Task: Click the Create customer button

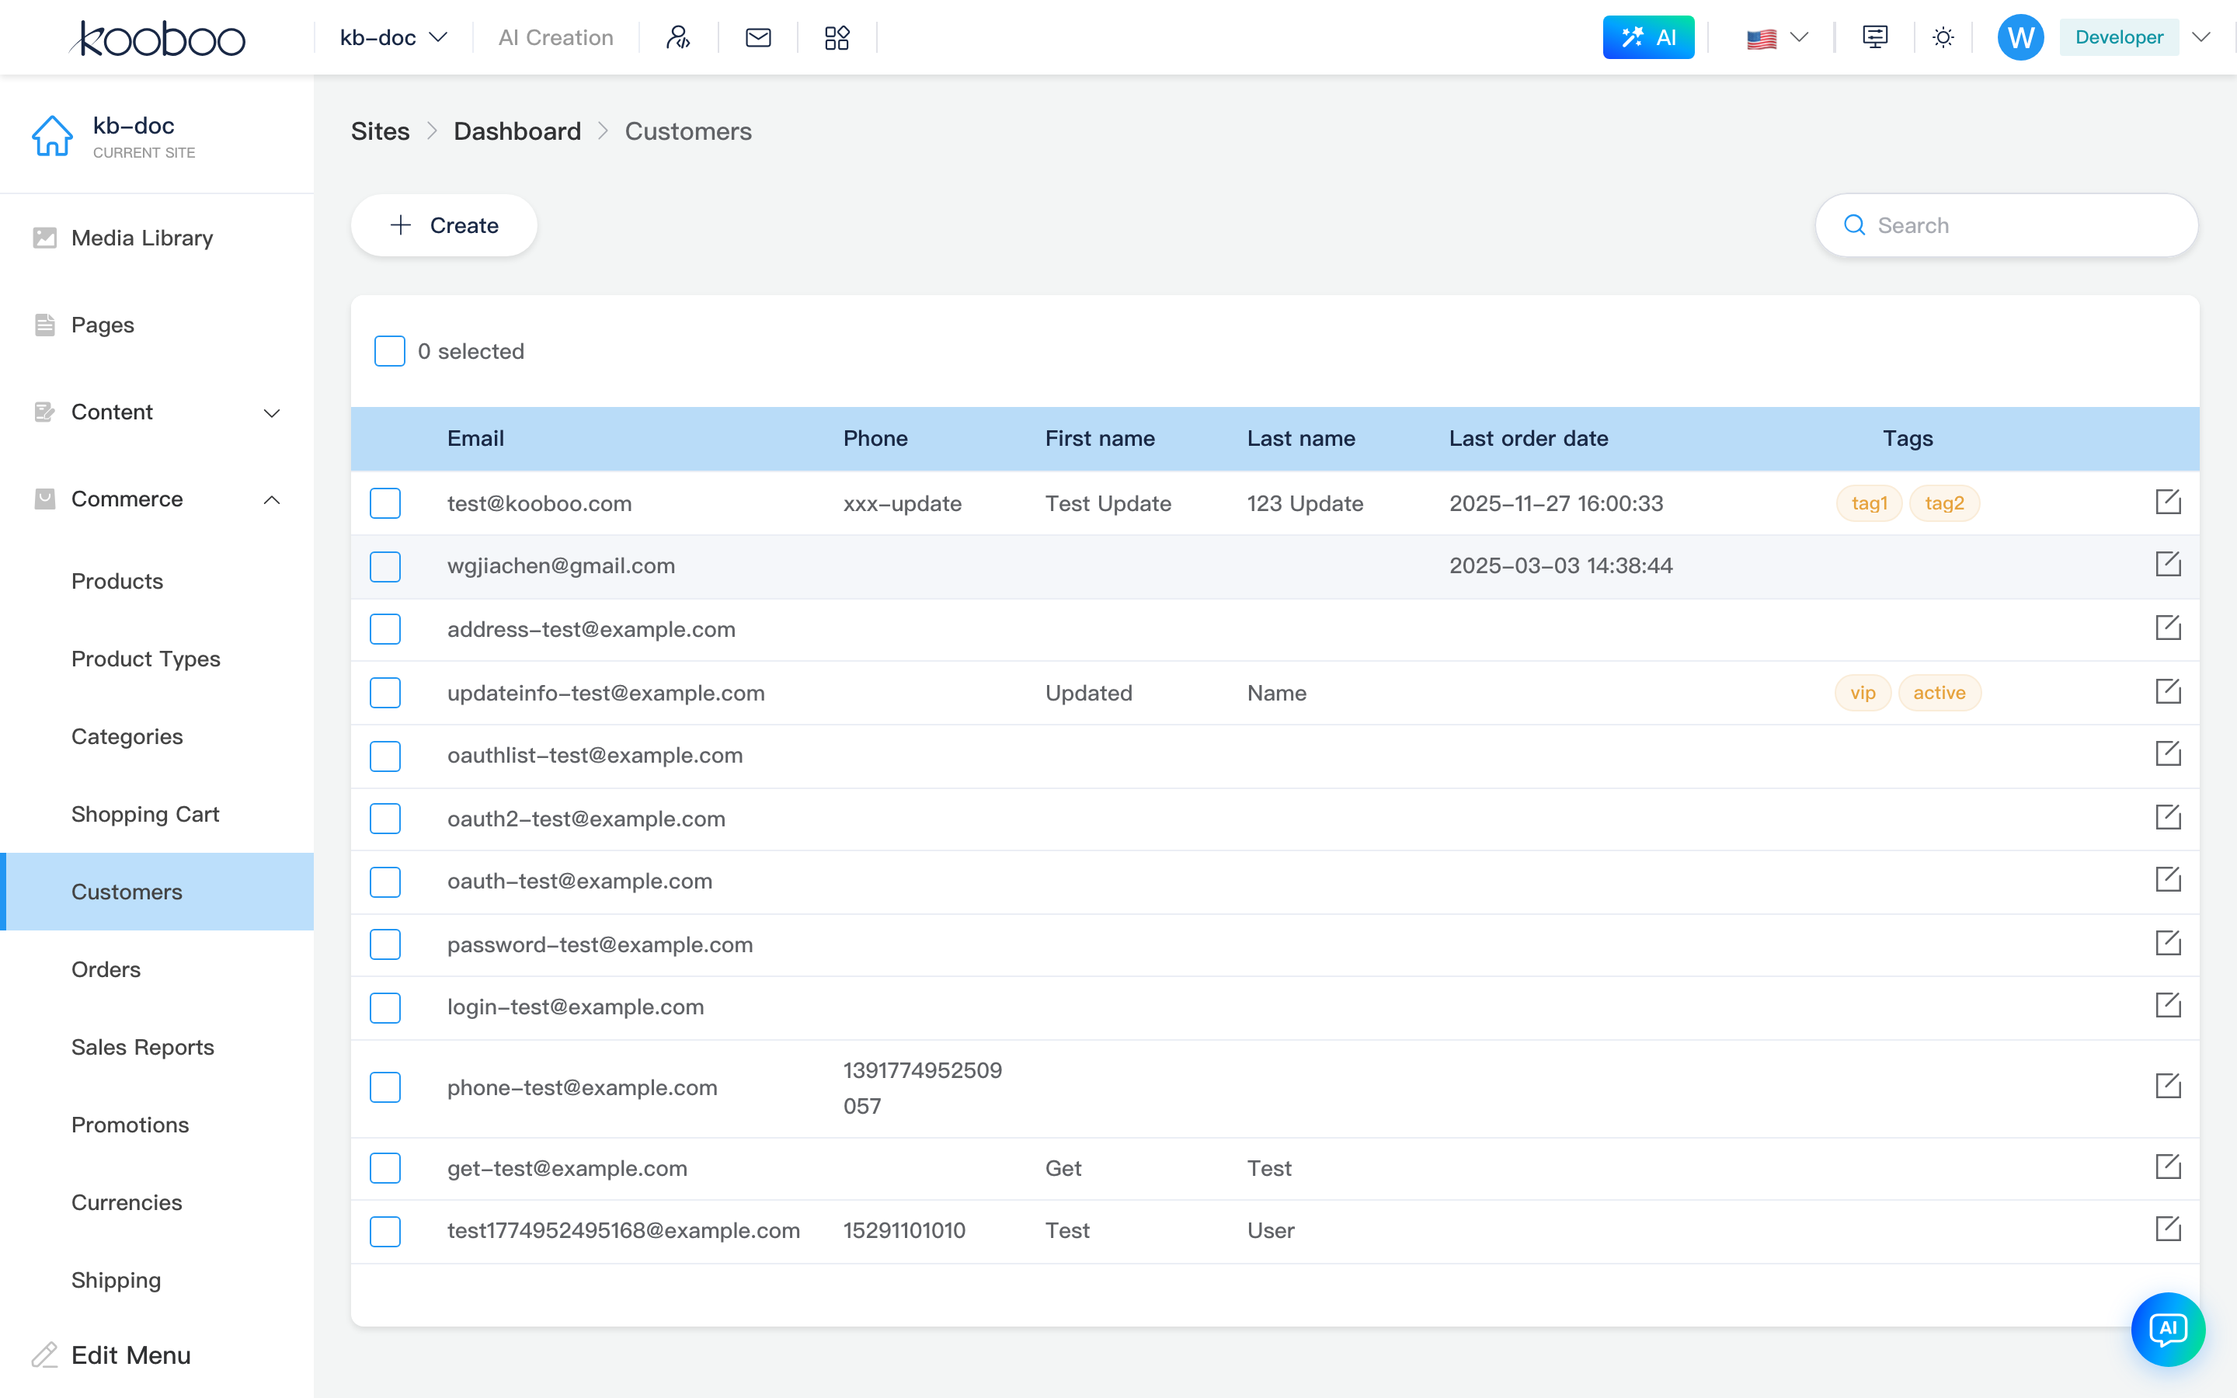Action: point(444,224)
